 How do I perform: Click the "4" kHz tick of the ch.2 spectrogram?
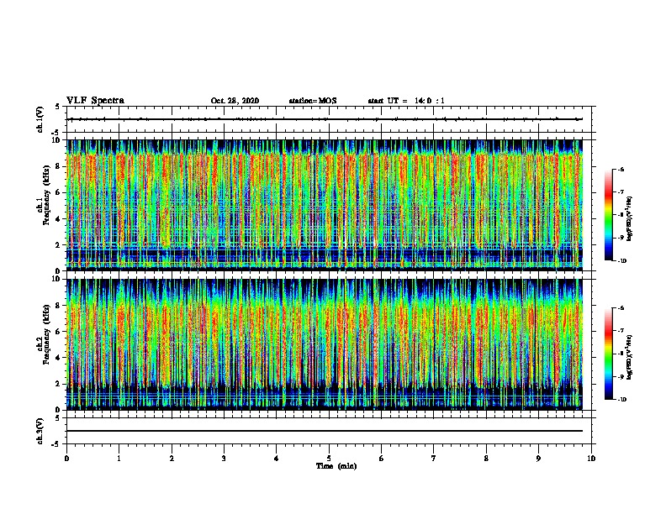click(58, 358)
